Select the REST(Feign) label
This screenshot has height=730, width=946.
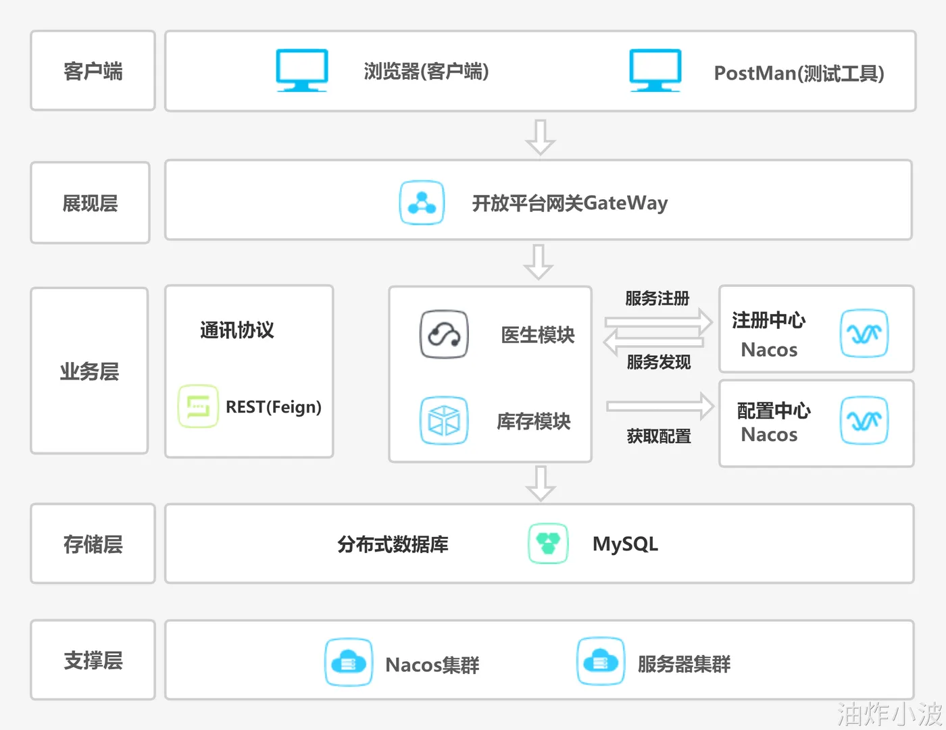tap(274, 407)
